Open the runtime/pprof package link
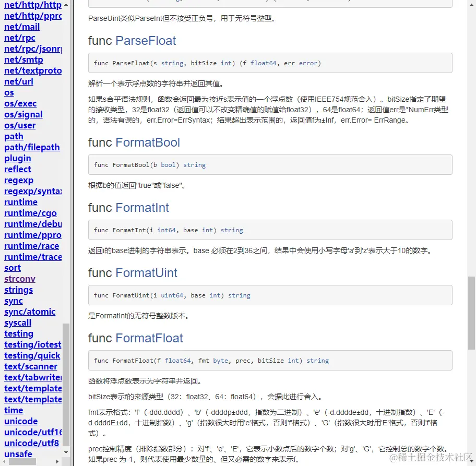 33,235
